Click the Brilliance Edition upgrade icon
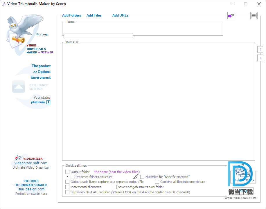This screenshot has width=266, height=209. [19, 87]
